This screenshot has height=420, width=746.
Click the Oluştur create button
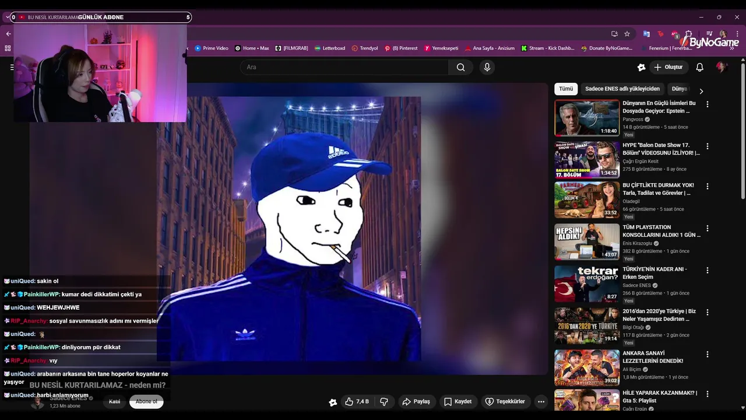tap(668, 67)
